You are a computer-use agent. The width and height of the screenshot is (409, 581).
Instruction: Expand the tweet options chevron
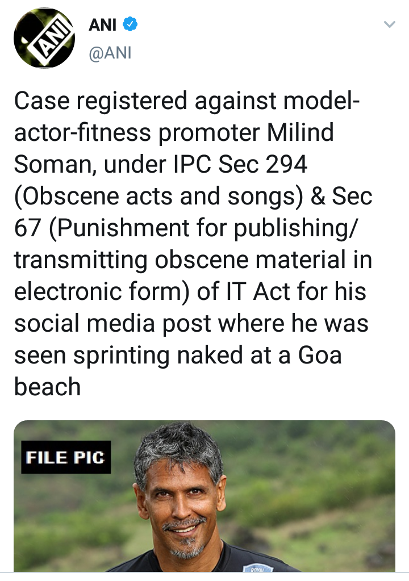[389, 24]
